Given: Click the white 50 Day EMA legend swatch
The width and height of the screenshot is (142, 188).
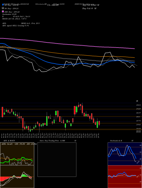Looking at the screenshot, I should coord(3,8).
